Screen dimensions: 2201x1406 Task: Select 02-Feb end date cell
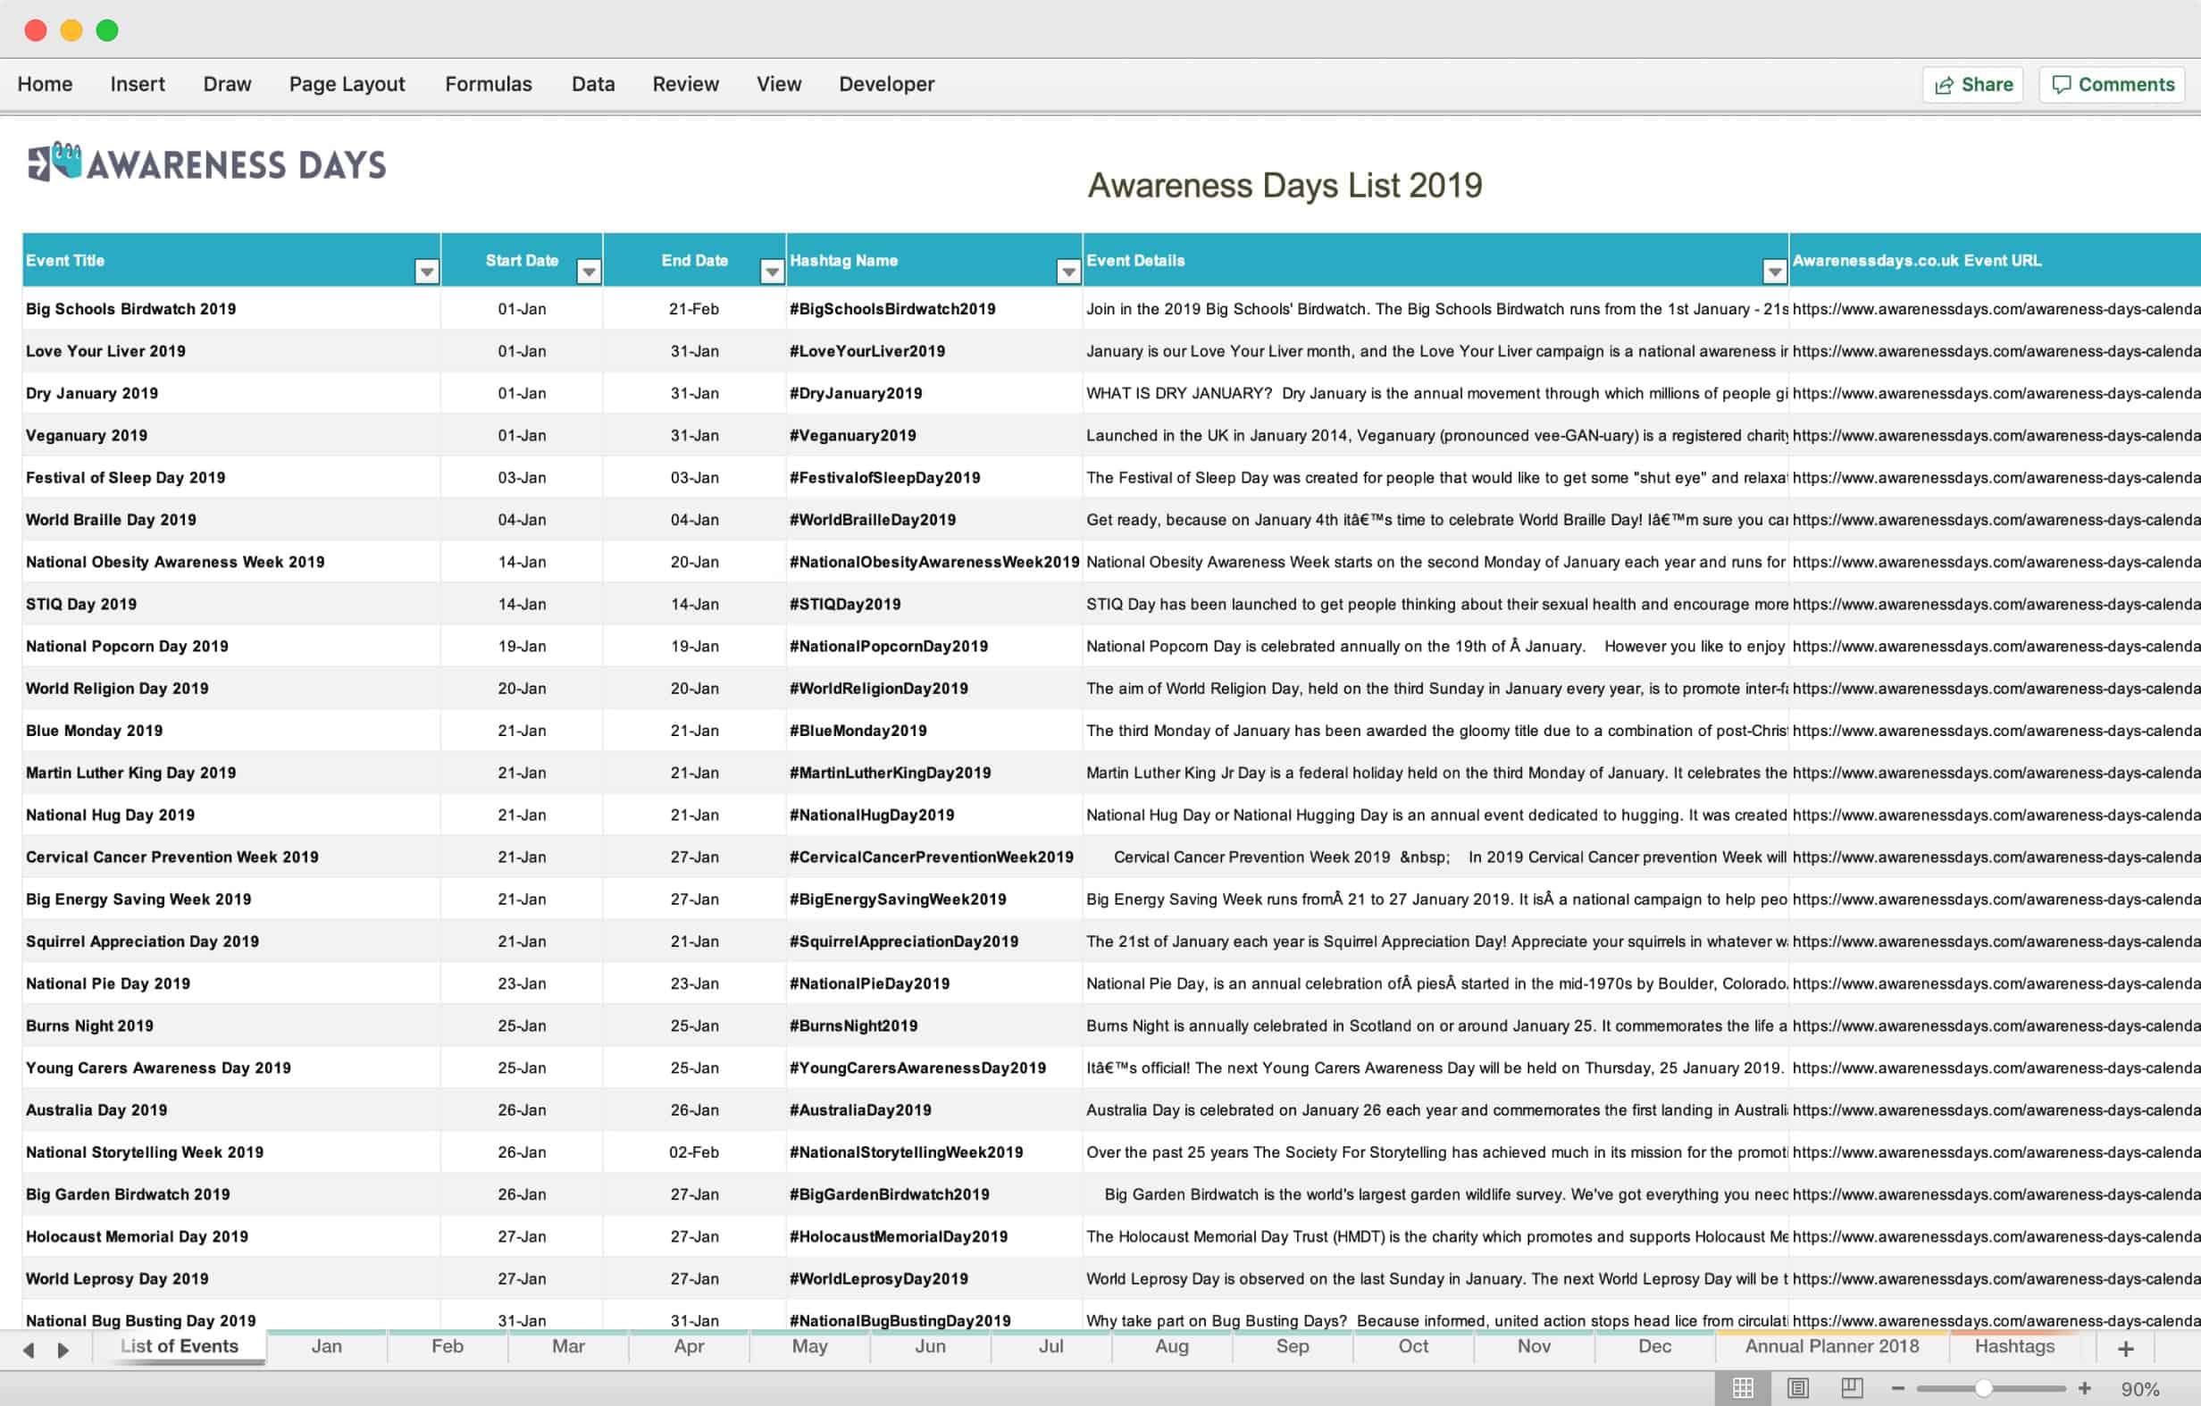coord(694,1151)
